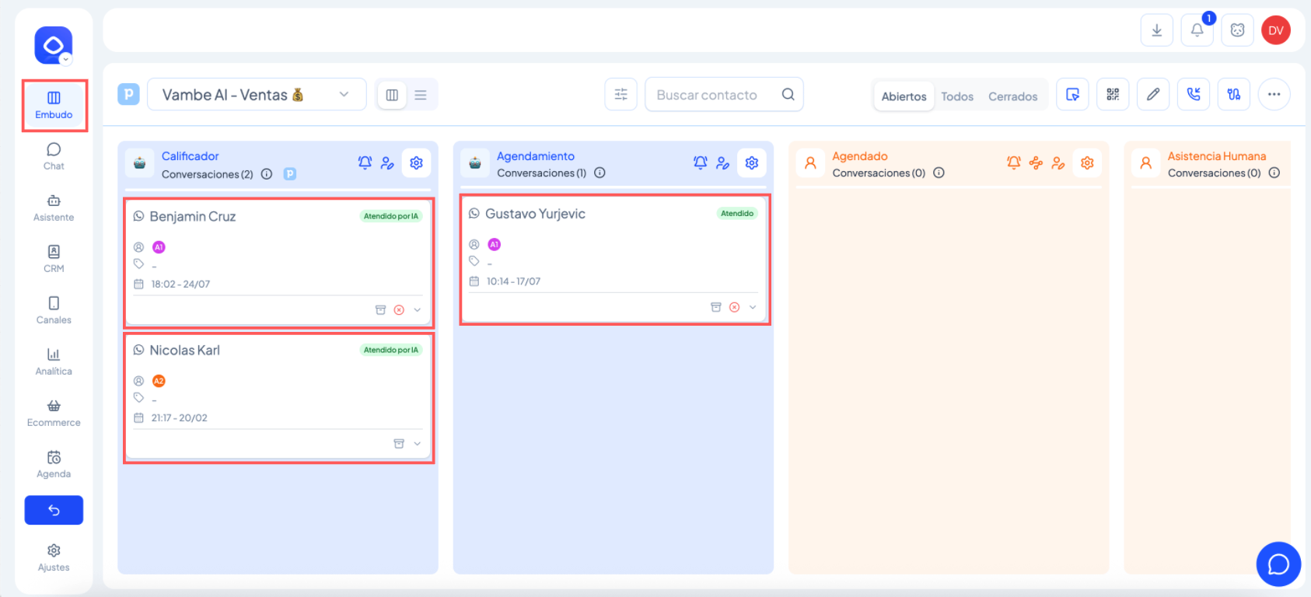1311x597 pixels.
Task: Open the DV user avatar
Action: tap(1275, 30)
